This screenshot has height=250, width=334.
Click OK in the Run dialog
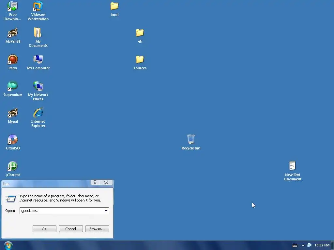coord(44,229)
